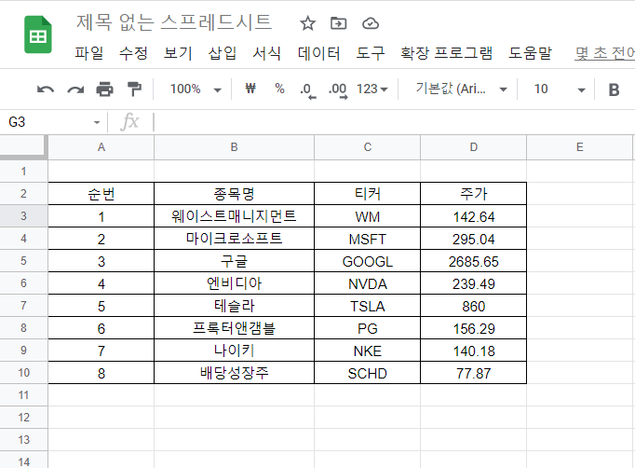Screen dimensions: 635x468
Task: Toggle bold formatting
Action: 614,89
